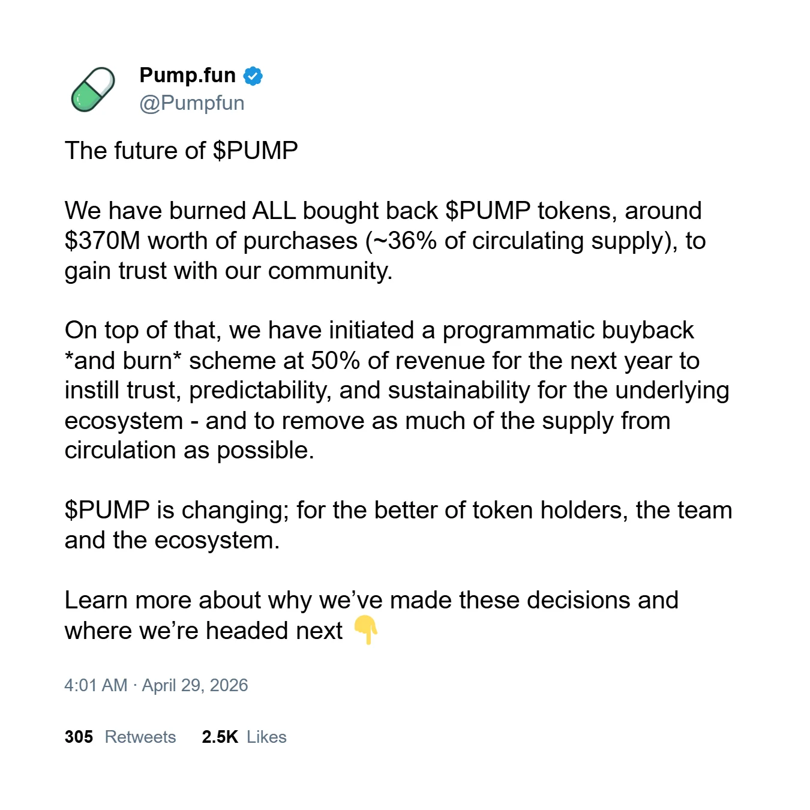Click the "*and burn*" emphasized text
Screen dimensions: 810x810
(123, 361)
